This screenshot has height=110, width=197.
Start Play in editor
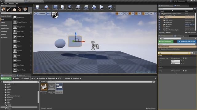[x=102, y=8]
